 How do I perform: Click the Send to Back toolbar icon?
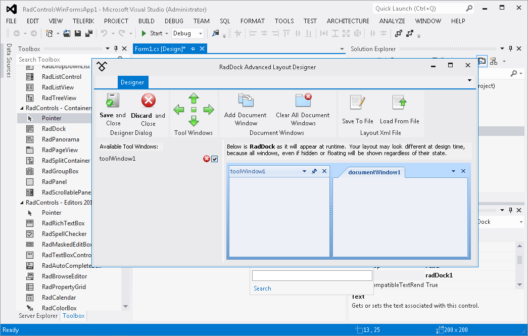click(x=410, y=33)
